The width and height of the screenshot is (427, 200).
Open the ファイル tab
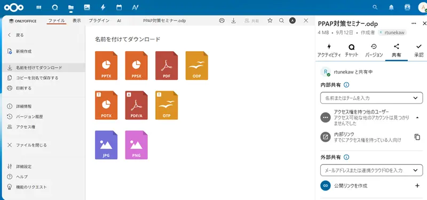57,21
